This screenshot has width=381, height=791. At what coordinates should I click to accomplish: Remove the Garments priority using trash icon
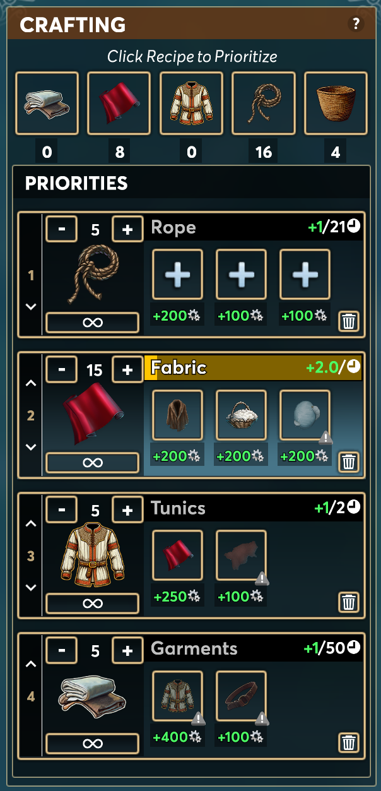[348, 742]
